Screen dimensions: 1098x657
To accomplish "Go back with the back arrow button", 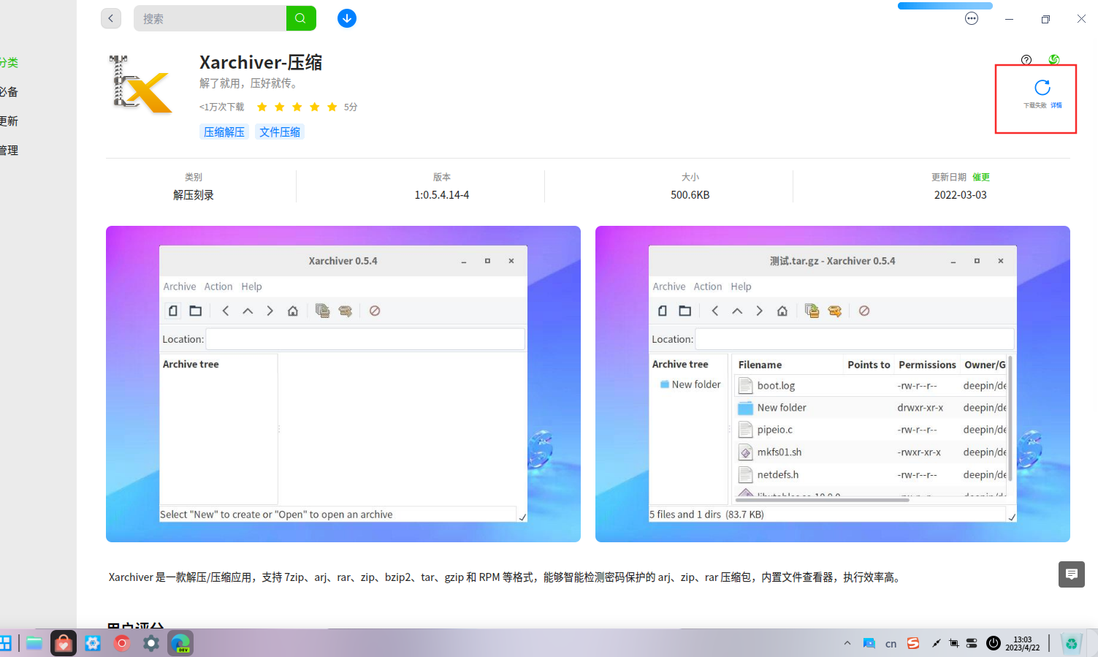I will 111,18.
